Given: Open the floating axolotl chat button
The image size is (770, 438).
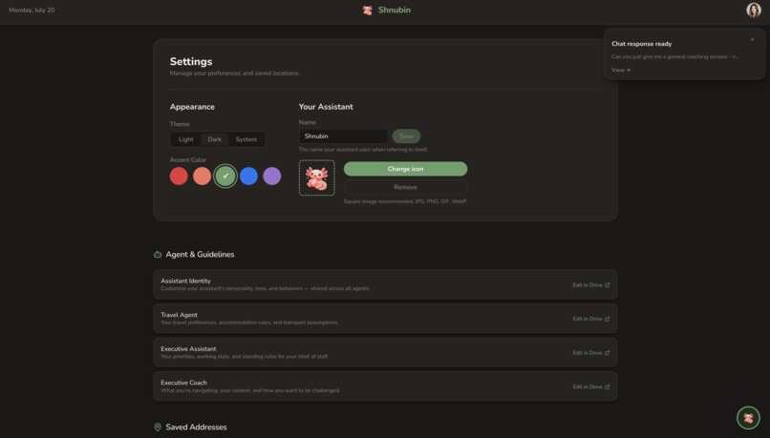Looking at the screenshot, I should point(748,418).
